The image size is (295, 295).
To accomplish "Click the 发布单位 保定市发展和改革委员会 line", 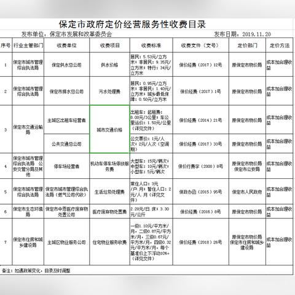I will (x=66, y=34).
